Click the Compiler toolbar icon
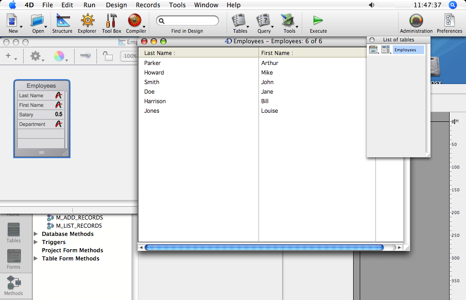The width and height of the screenshot is (466, 300). [x=135, y=23]
